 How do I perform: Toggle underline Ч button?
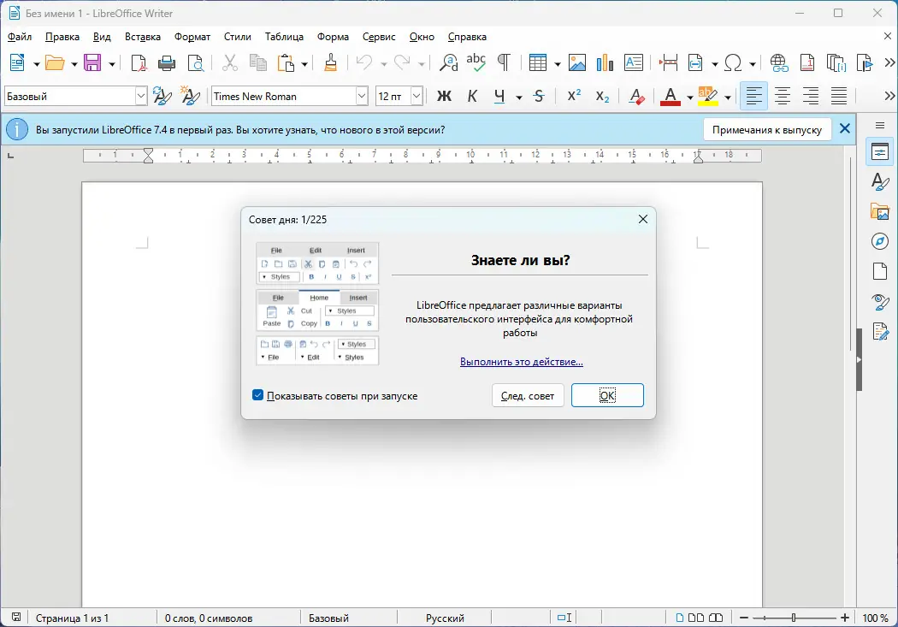[499, 96]
